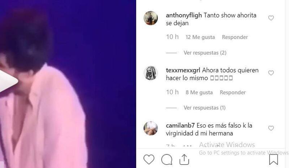View the 8 Me gusta likes list
This screenshot has width=289, height=168.
pyautogui.click(x=199, y=92)
